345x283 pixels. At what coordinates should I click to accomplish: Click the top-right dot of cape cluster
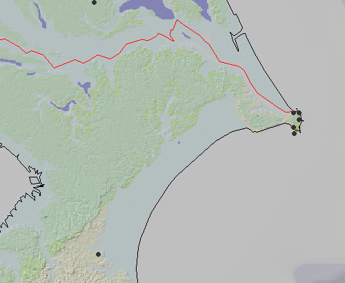pos(299,113)
